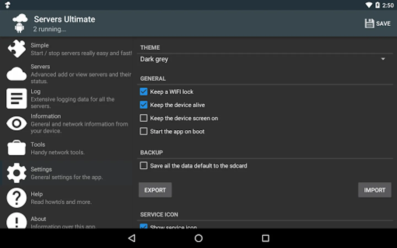397x248 pixels.
Task: Click 'Extensive logging data' description
Action: [x=73, y=103]
